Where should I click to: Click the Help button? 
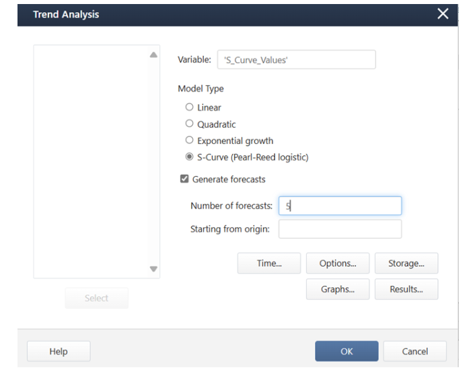(x=59, y=351)
